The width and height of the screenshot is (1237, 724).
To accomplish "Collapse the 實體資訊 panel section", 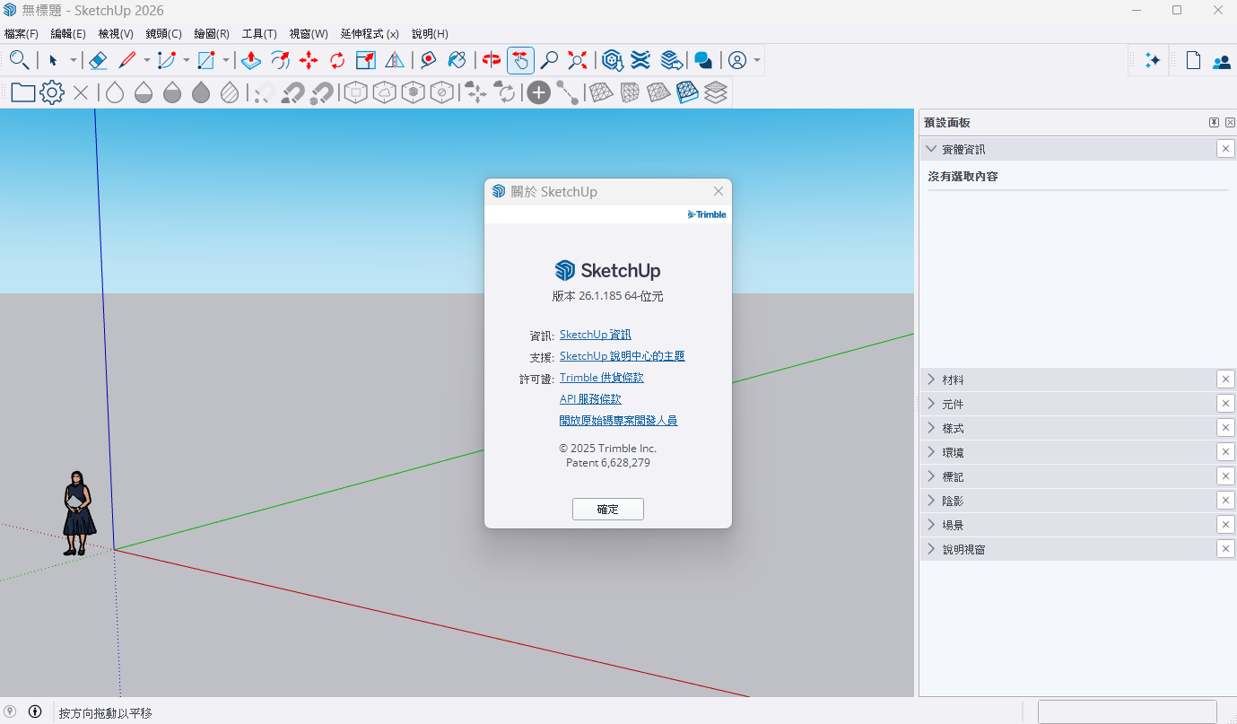I will pos(931,149).
